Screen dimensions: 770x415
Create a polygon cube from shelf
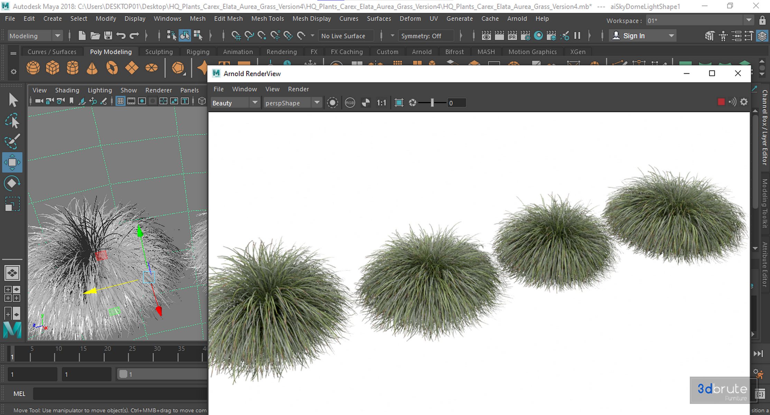click(53, 68)
